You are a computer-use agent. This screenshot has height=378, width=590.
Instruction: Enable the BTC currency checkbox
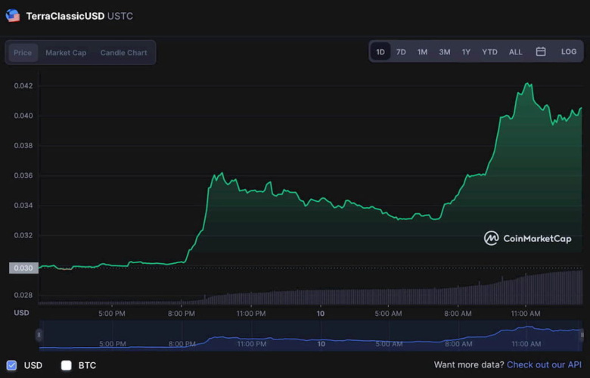67,365
